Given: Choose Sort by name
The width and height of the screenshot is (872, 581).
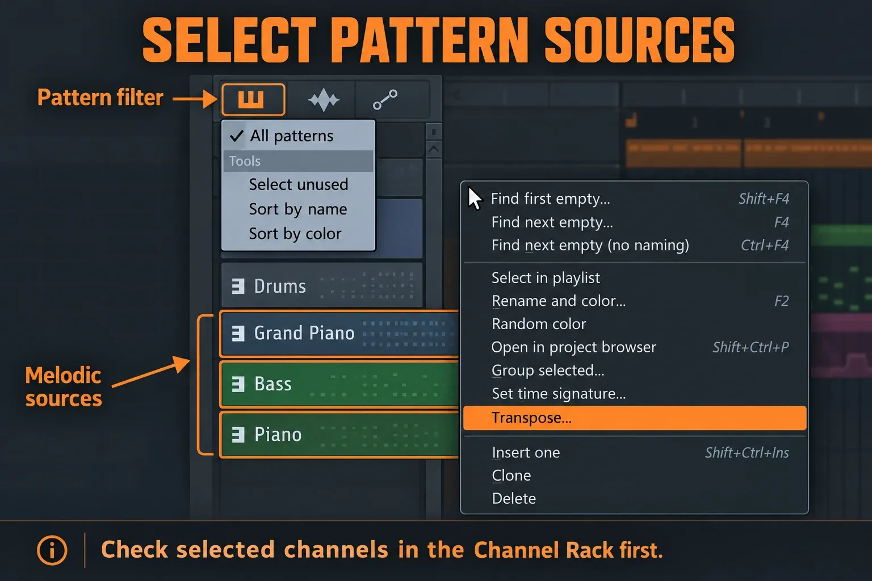Looking at the screenshot, I should (298, 209).
